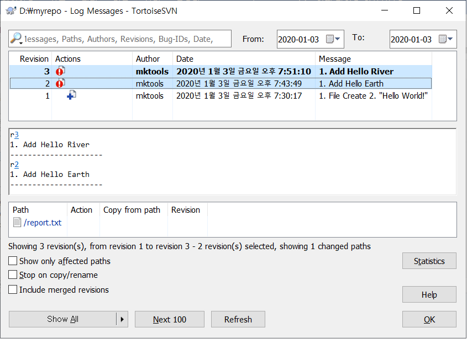Viewport: 467px width, 339px height.
Task: Minimize the Log Messages window
Action: 385,10
